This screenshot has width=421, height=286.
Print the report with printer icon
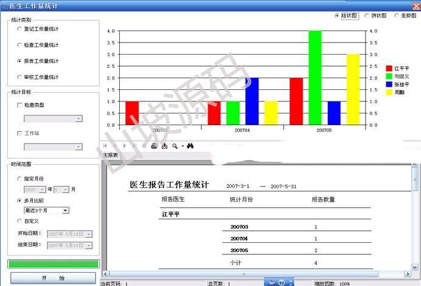pyautogui.click(x=154, y=146)
